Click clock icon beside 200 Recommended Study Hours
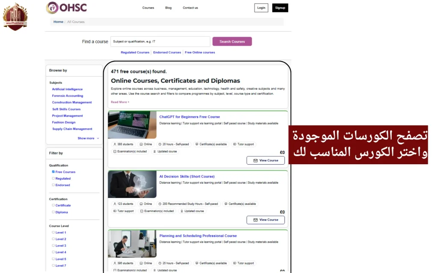 160,204
